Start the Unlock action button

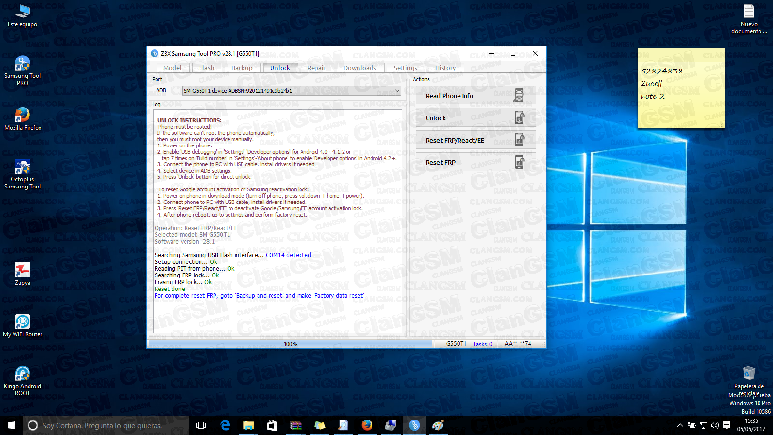pos(476,117)
